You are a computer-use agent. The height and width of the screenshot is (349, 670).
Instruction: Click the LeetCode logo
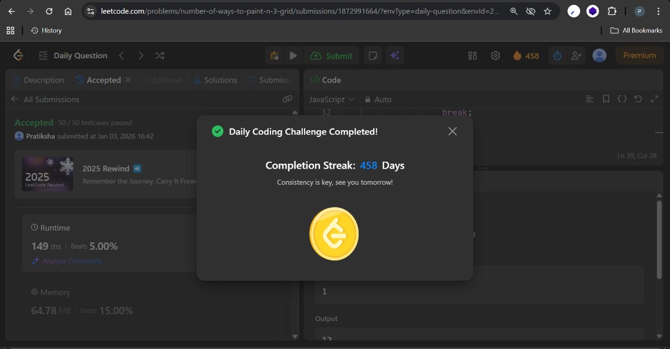point(18,55)
